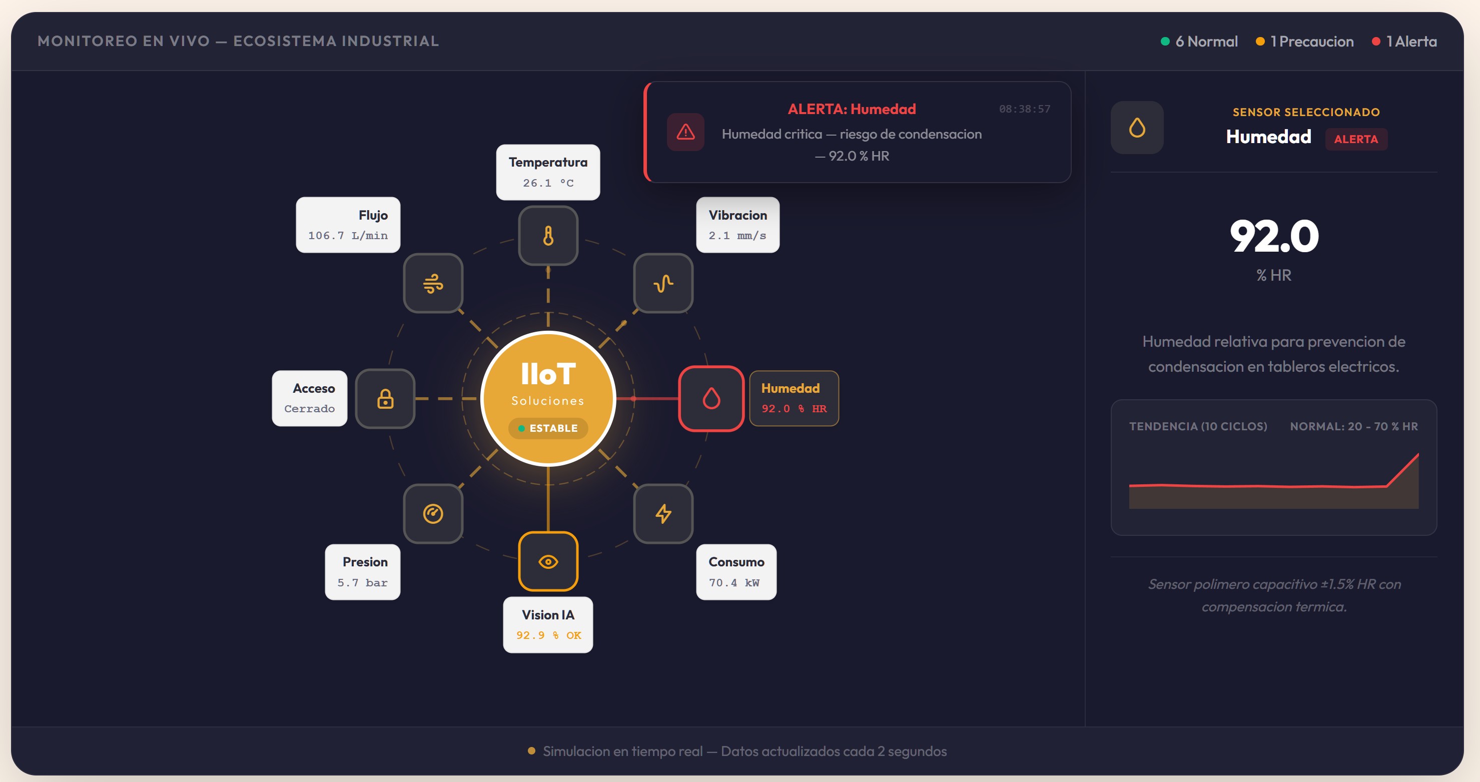Click 'Humedad relativa para prevencion' description
Screen dimensions: 1480x782
point(1274,354)
